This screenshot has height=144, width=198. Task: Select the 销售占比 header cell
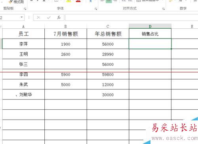click(150, 34)
